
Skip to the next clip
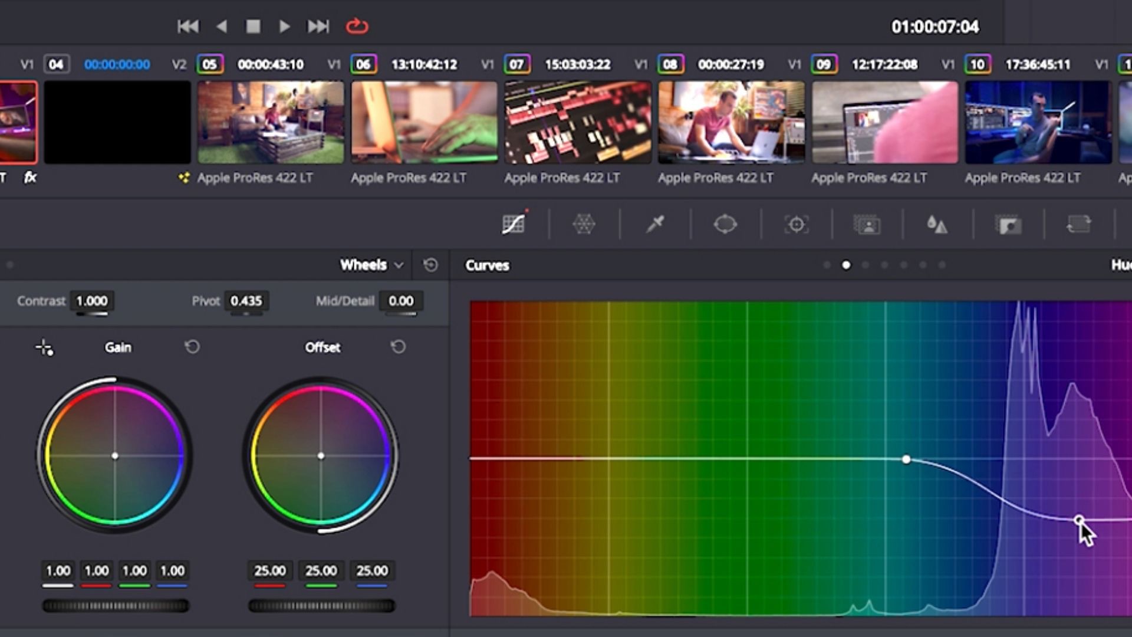pyautogui.click(x=318, y=27)
